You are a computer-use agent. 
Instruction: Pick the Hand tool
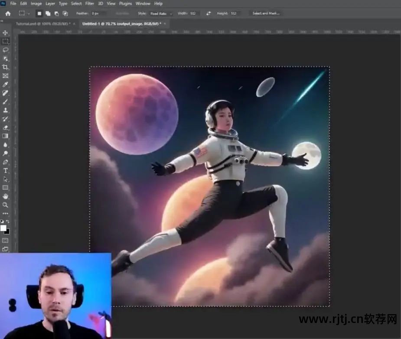pos(6,196)
